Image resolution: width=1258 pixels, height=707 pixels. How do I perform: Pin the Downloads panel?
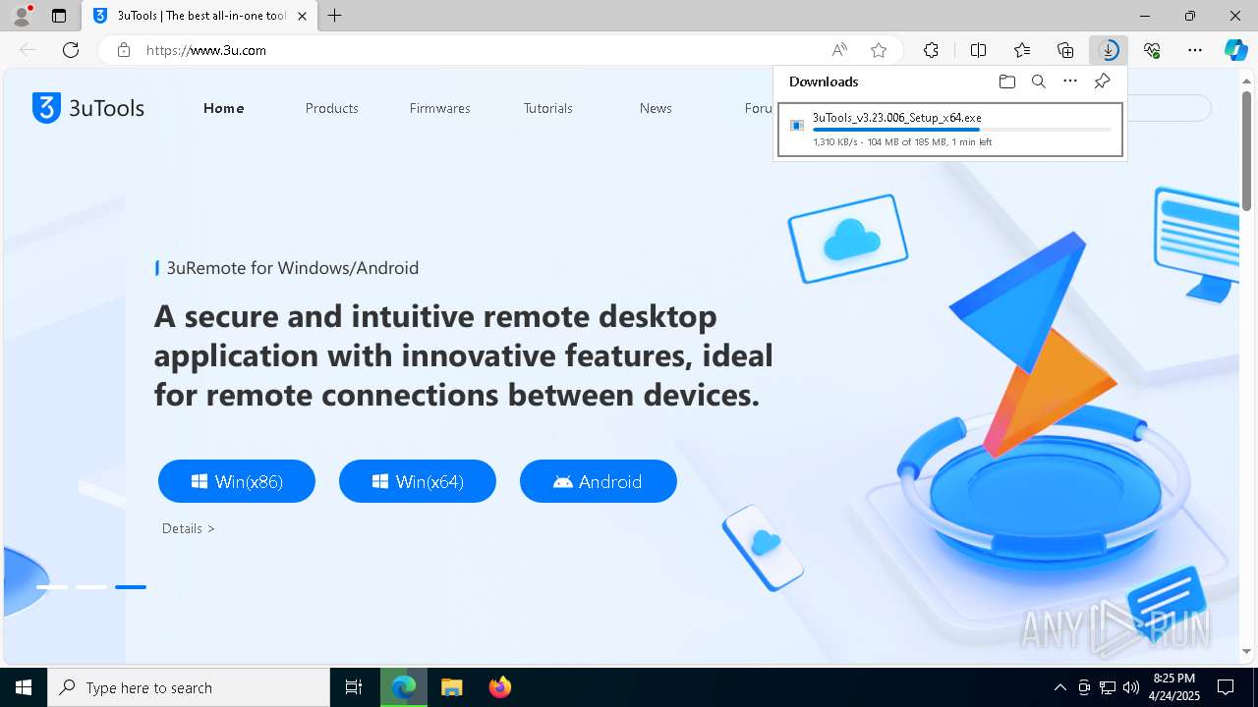pyautogui.click(x=1102, y=82)
